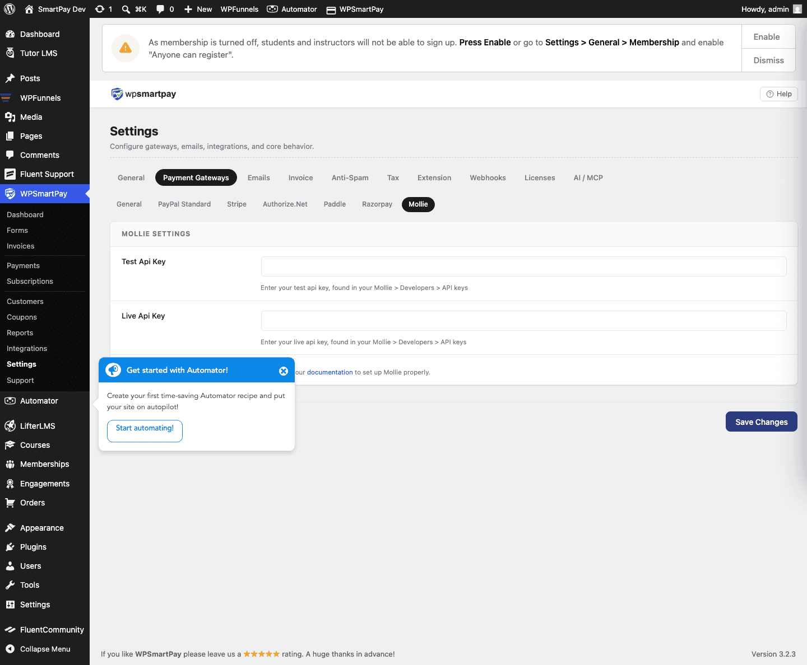Click the Dashboard gauge icon in sidebar

click(x=10, y=34)
